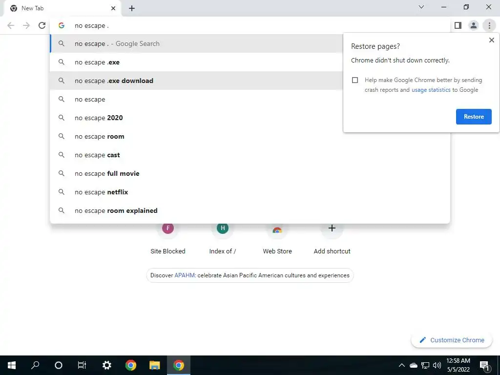
Task: Open a new tab with plus button
Action: (132, 8)
